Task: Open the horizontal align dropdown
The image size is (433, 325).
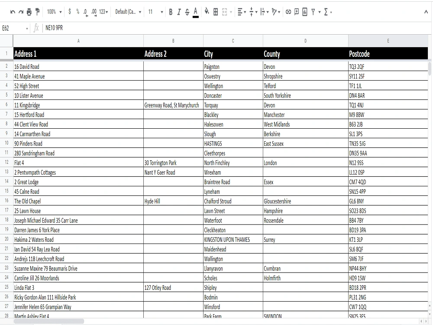Action: point(242,12)
